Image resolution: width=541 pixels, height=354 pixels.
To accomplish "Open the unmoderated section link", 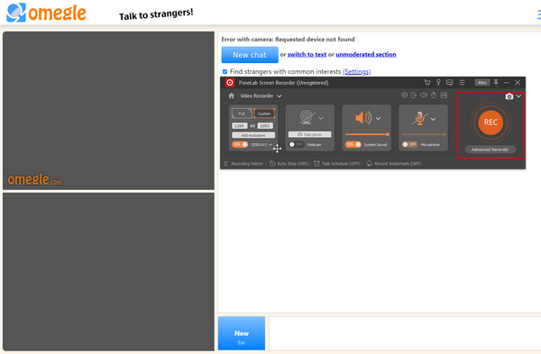I will 366,54.
